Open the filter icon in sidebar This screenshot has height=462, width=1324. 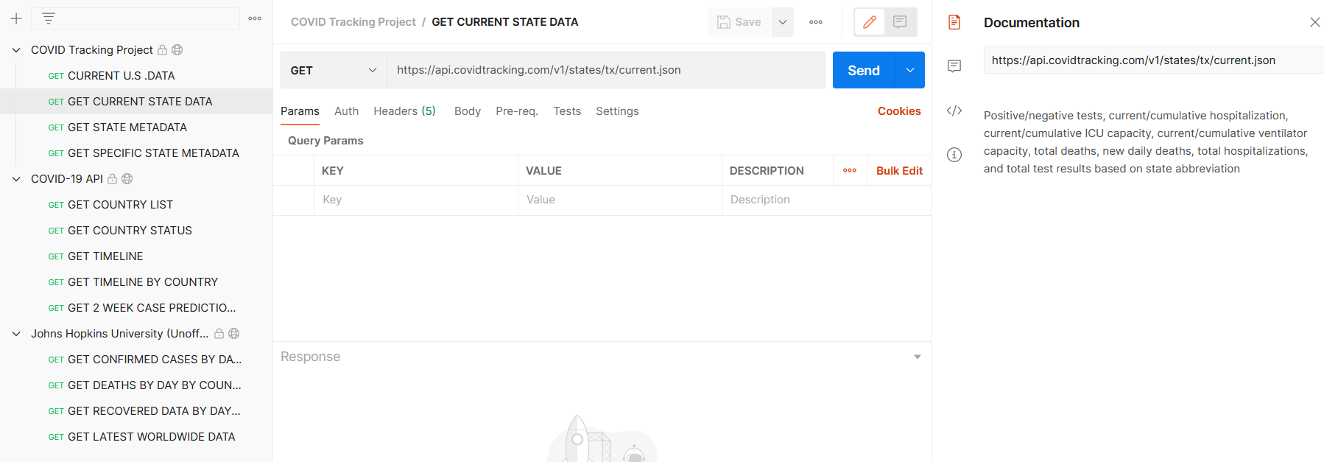[49, 18]
